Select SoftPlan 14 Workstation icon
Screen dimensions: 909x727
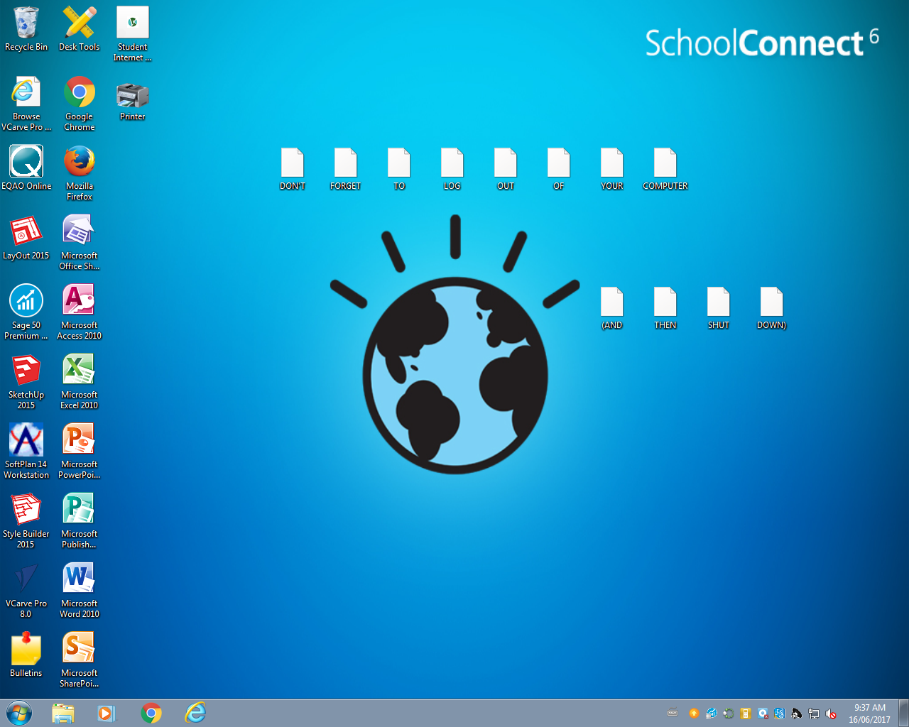tap(26, 452)
